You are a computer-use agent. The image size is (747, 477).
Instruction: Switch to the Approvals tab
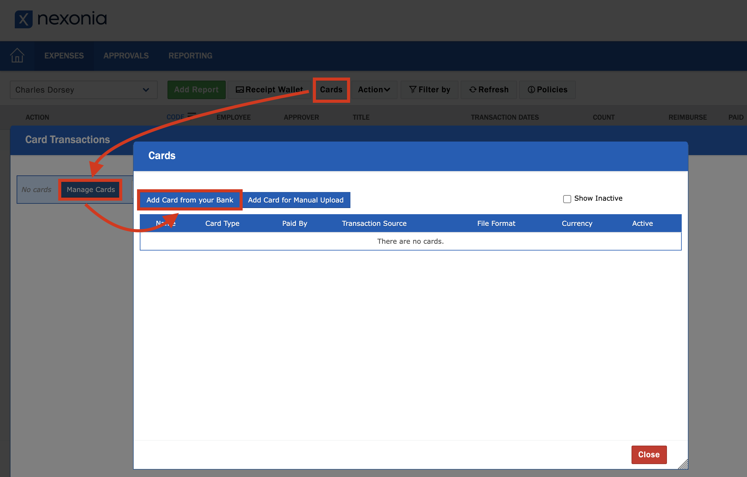126,55
